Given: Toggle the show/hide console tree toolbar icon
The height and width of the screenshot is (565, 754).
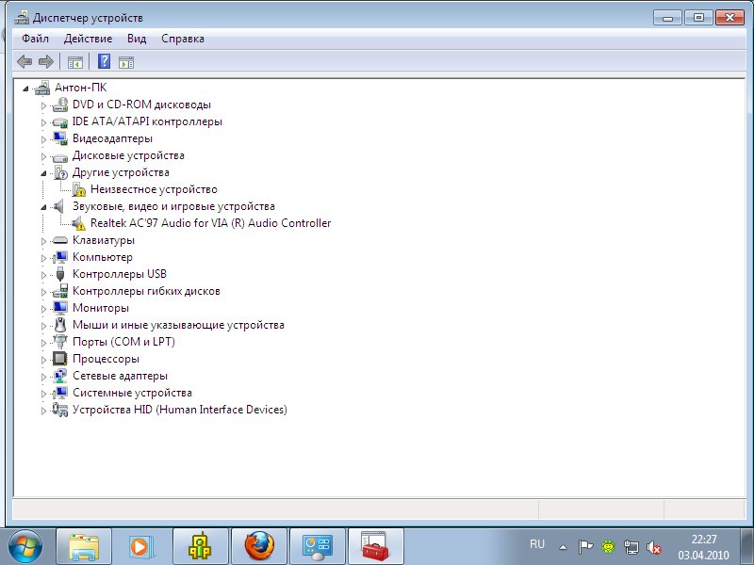Looking at the screenshot, I should click(x=75, y=62).
